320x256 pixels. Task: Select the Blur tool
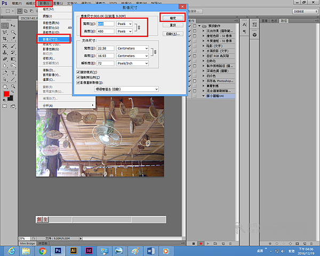(x=5, y=66)
